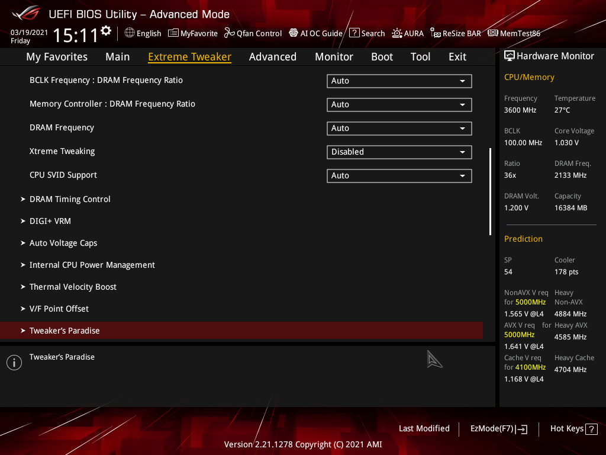This screenshot has height=455, width=606.
Task: Open Memory Controller DRAM Ratio dropdown
Action: tap(399, 104)
